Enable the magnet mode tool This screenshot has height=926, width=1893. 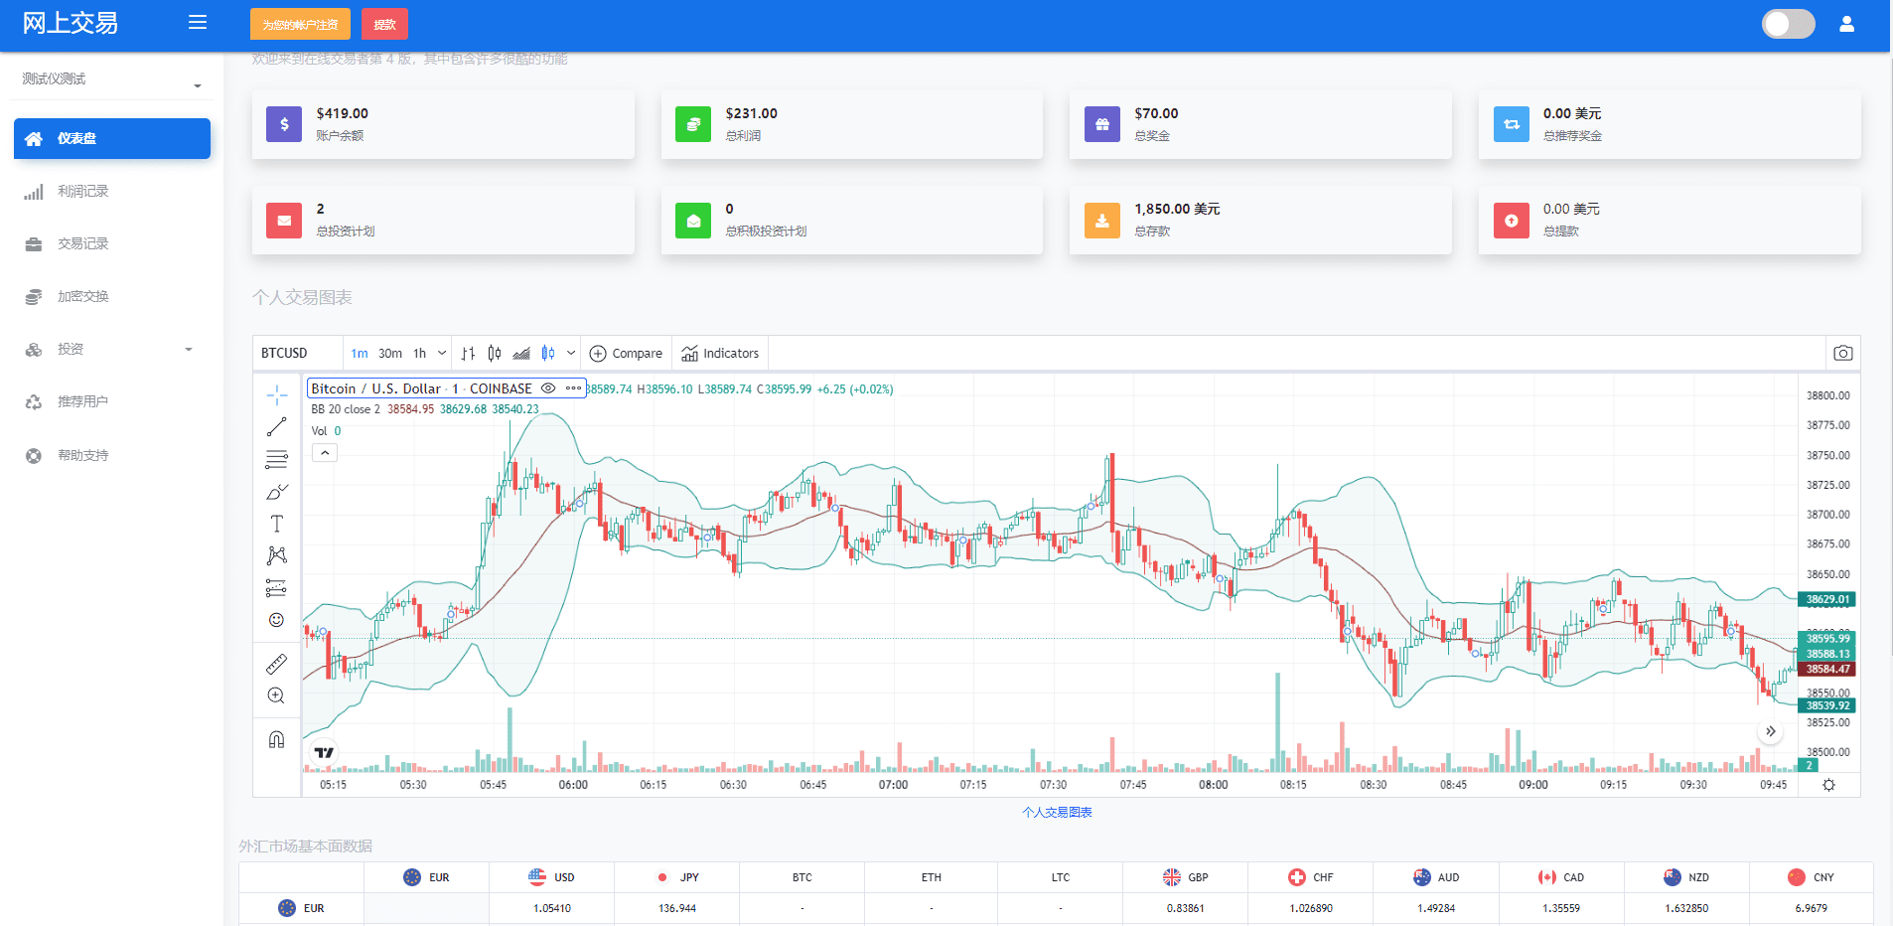point(276,739)
